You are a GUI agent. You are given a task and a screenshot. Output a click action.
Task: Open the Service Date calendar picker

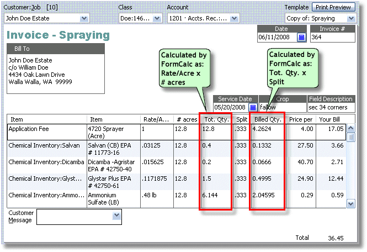253,107
